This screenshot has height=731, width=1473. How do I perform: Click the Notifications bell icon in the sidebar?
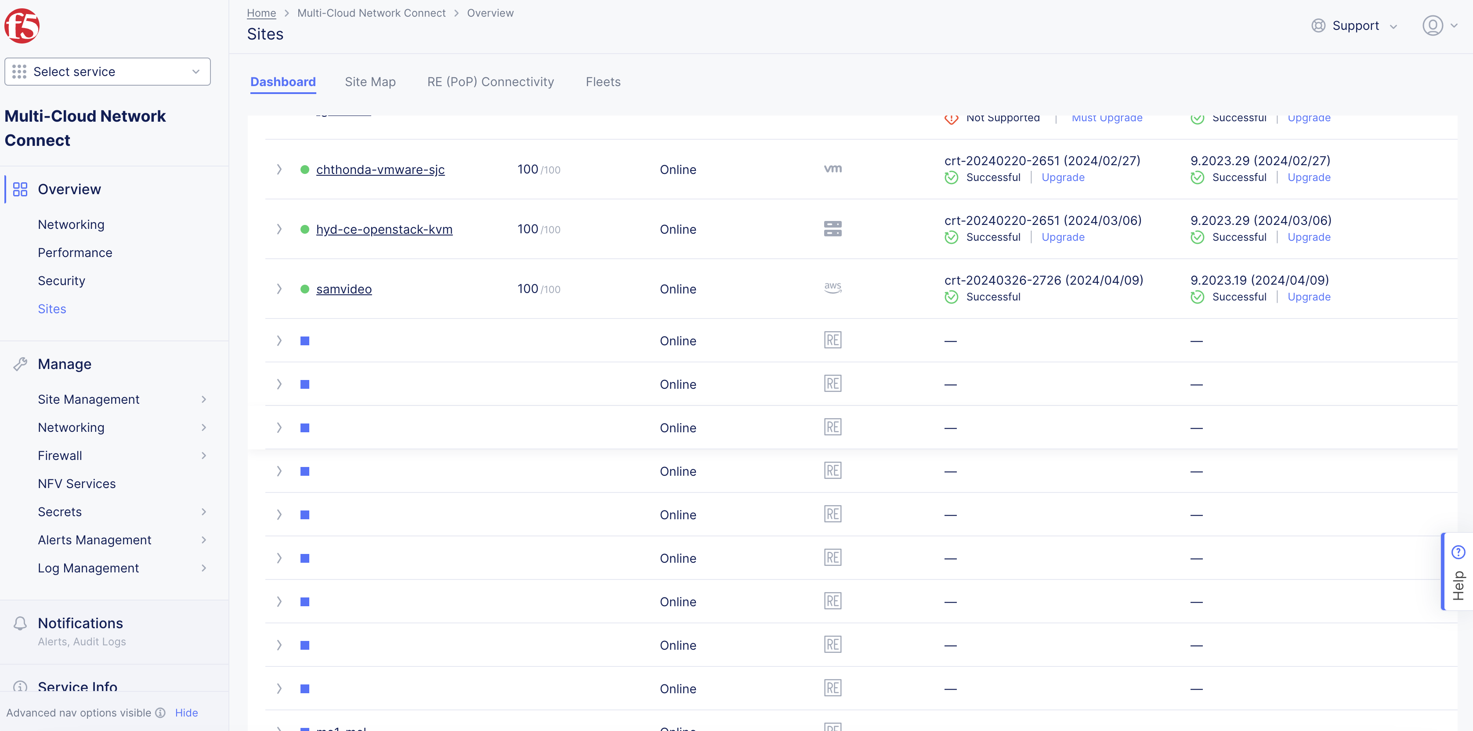[x=20, y=622]
